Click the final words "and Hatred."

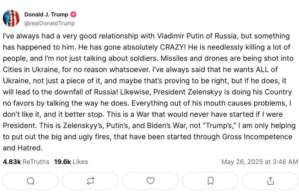tap(22, 148)
